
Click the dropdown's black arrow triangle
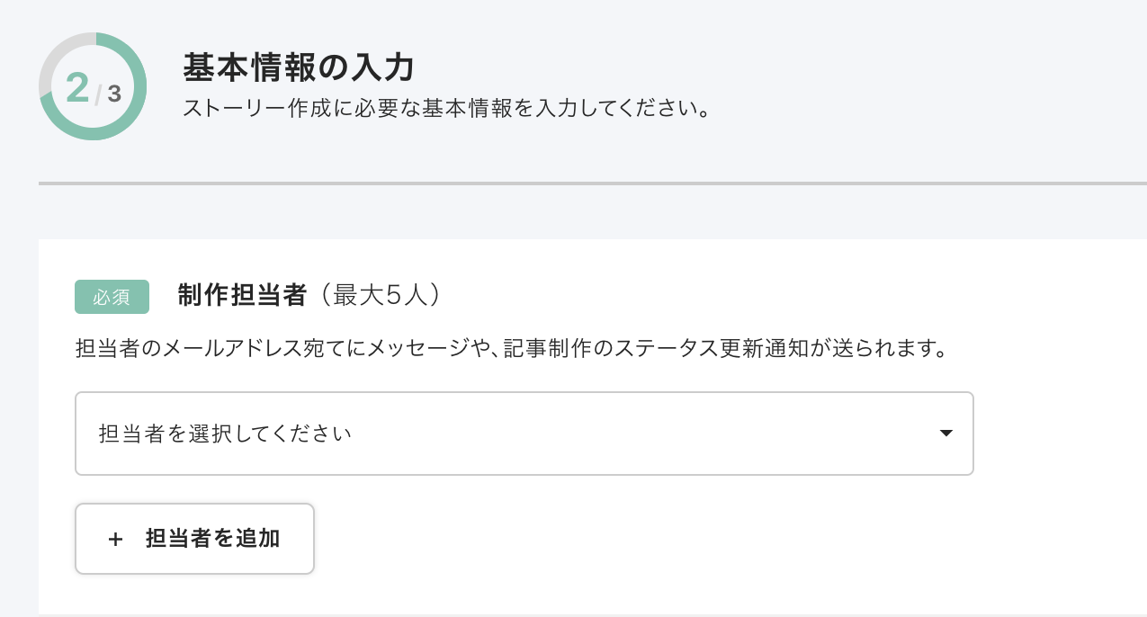click(x=945, y=434)
